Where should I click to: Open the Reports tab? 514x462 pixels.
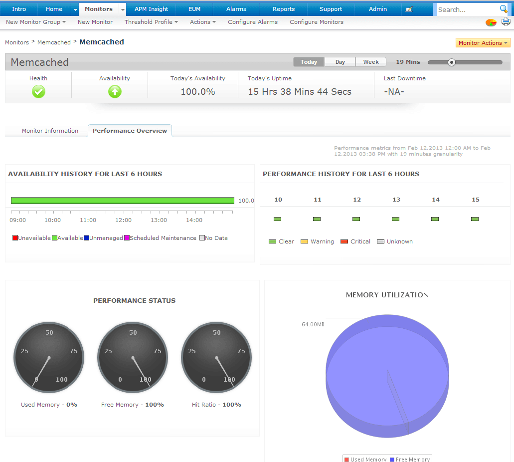(x=284, y=9)
